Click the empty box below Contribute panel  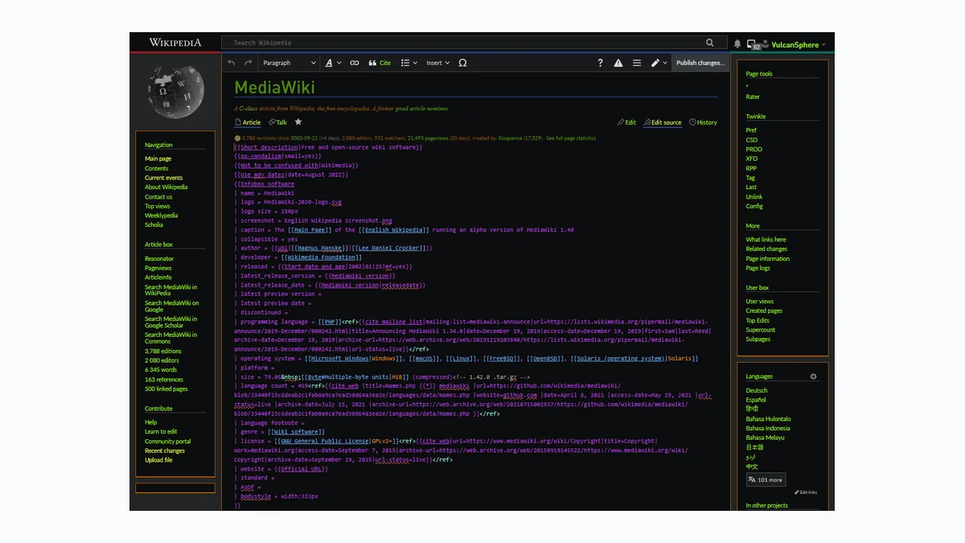click(175, 487)
